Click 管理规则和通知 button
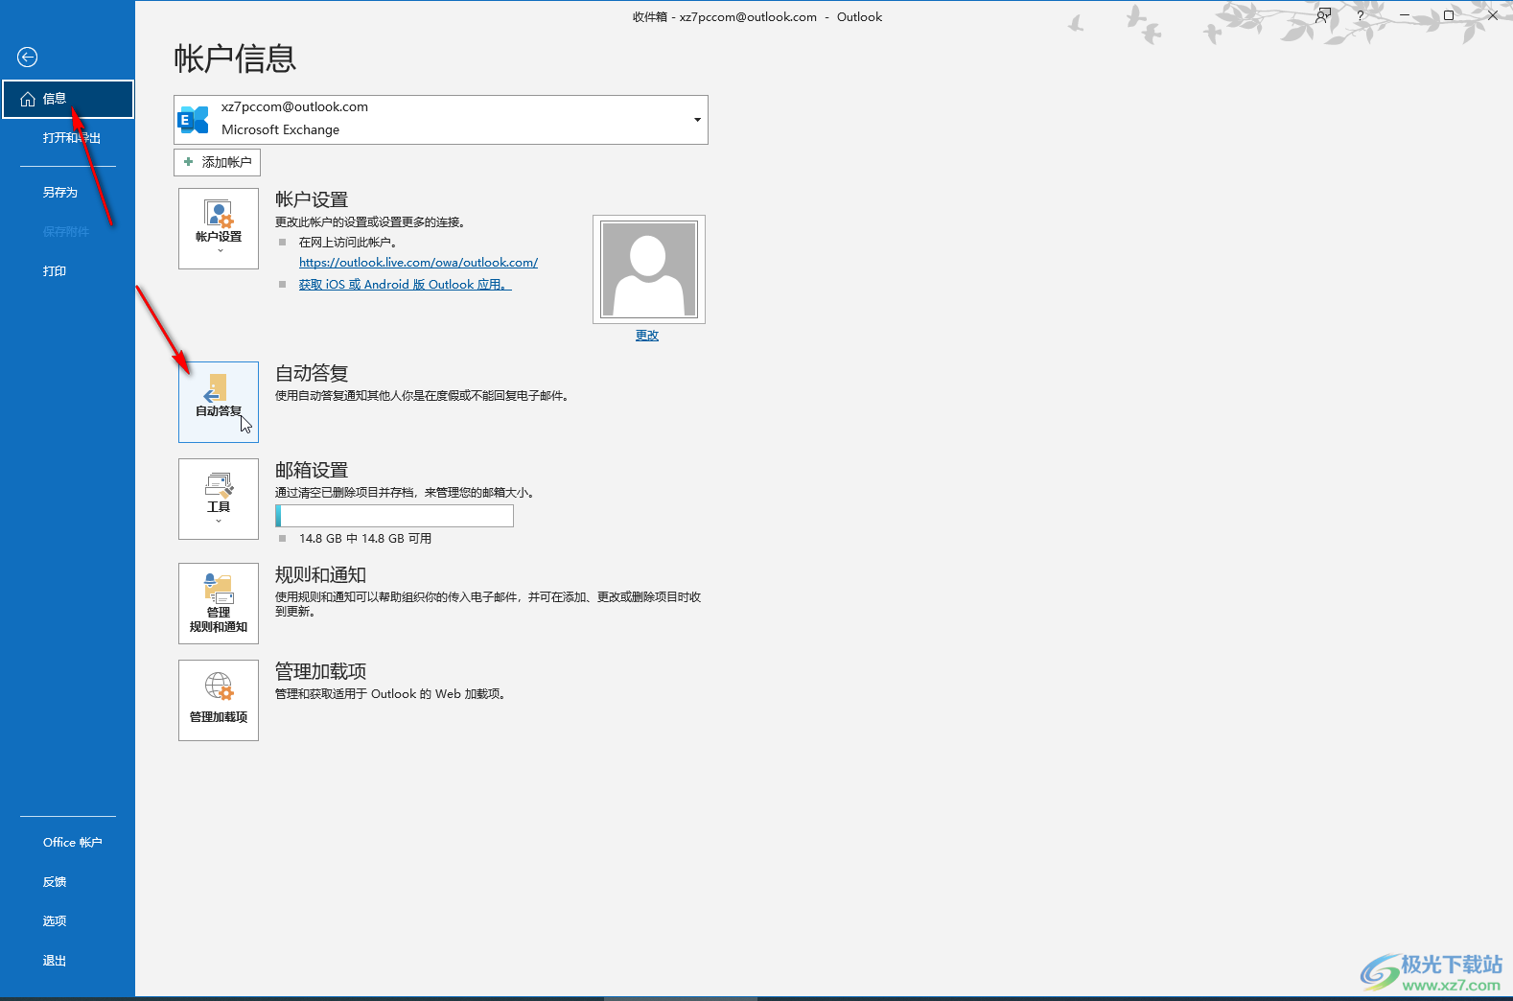The image size is (1513, 1001). [x=219, y=603]
